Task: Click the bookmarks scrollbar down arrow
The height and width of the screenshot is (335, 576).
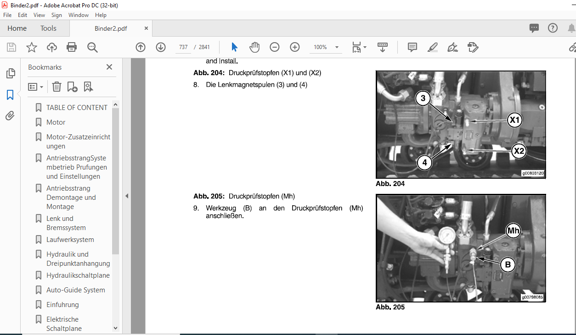Action: coord(115,328)
